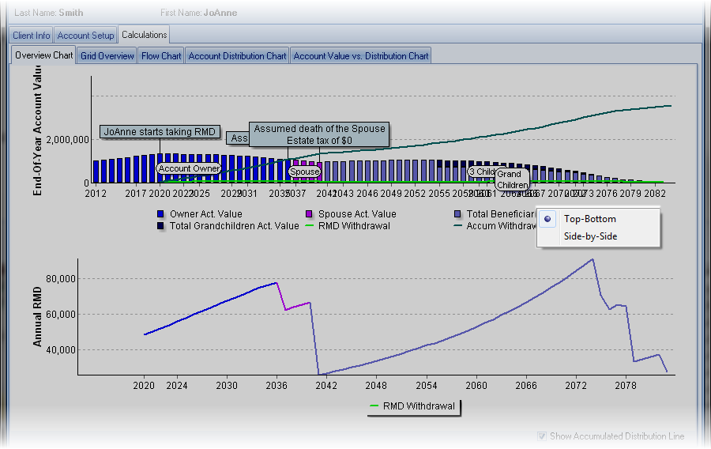711x449 pixels.
Task: Click the Owner Act. Value legend swatch
Action: pos(161,214)
